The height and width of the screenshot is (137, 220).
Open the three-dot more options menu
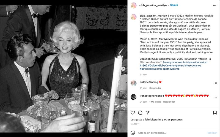click(215, 5)
